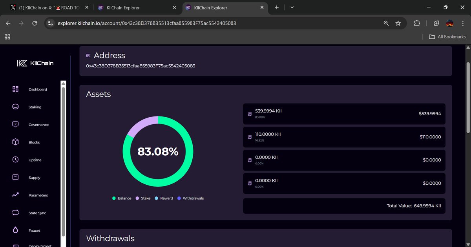The height and width of the screenshot is (247, 471).
Task: Click the Withdrawals section heading
Action: coord(110,238)
